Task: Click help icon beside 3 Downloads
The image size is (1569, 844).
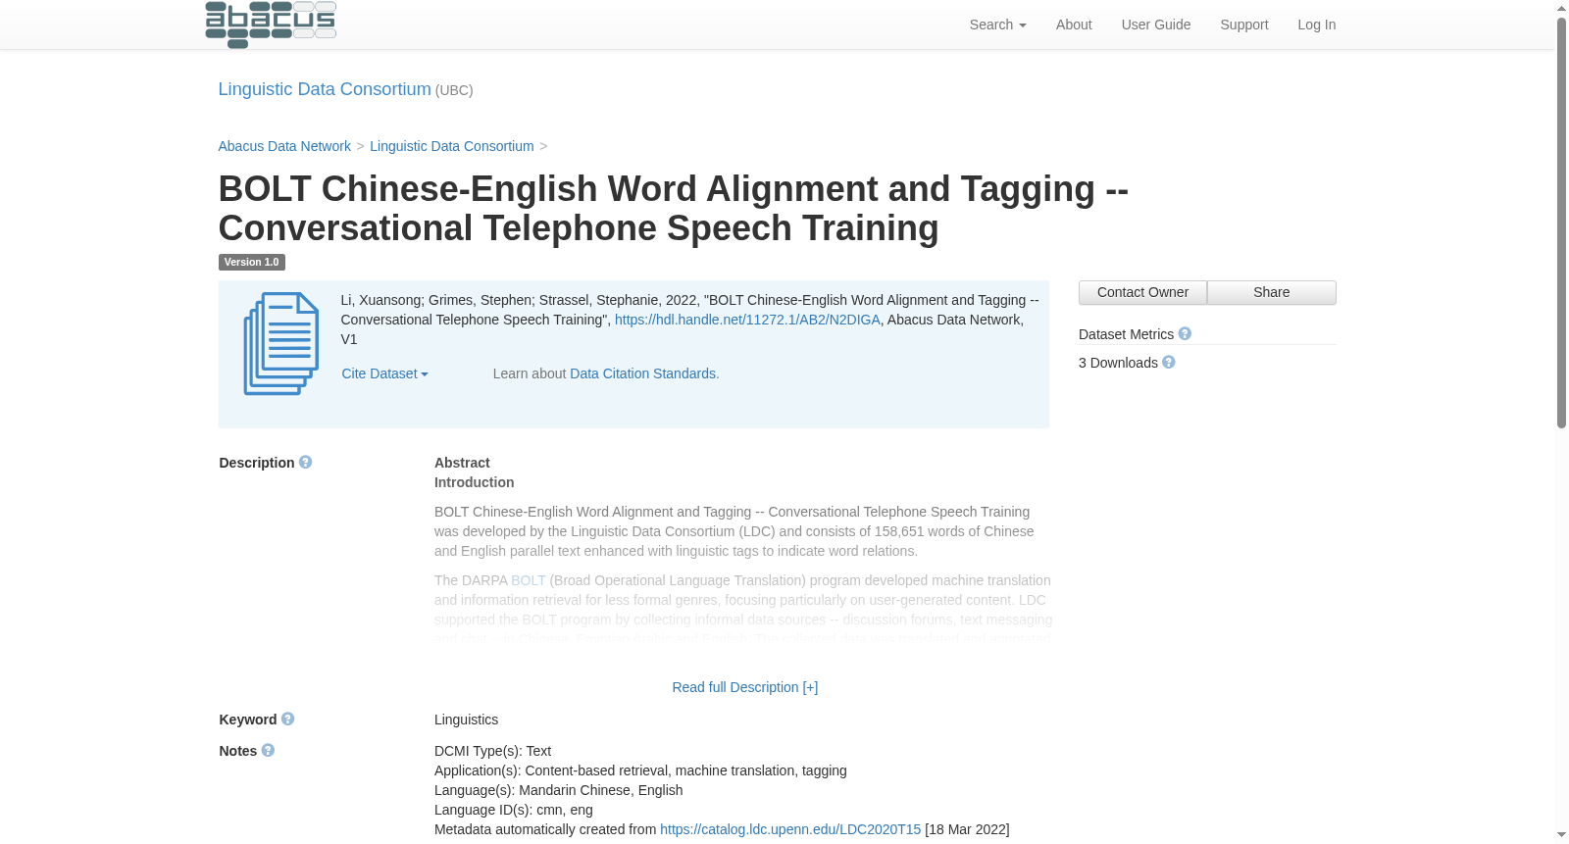Action: pos(1168,362)
